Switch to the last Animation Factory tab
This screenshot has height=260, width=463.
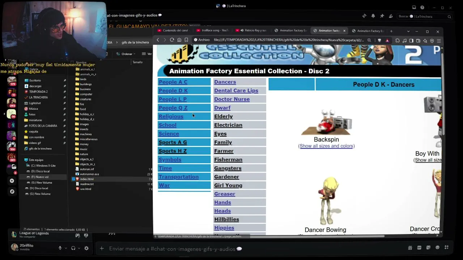368,31
